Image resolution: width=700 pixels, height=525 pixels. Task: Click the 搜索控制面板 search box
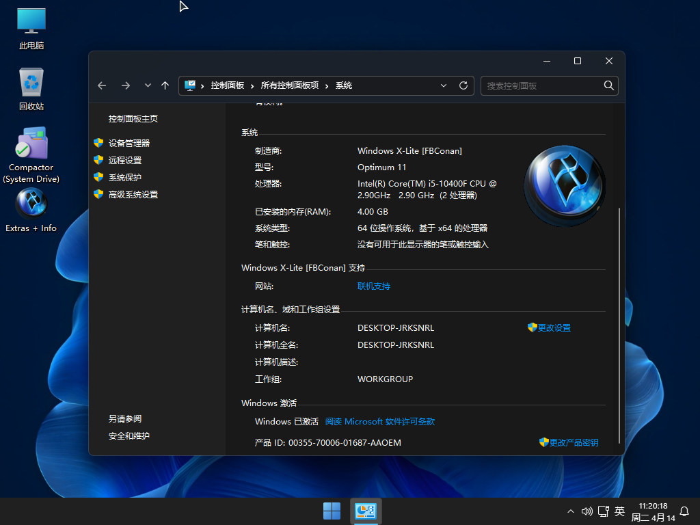pyautogui.click(x=543, y=85)
